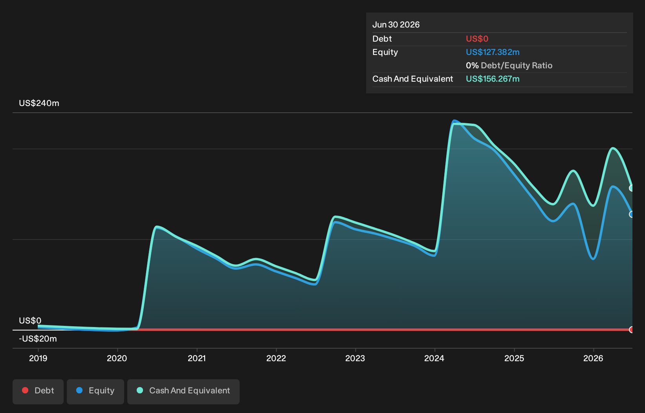
Task: Click the 2024 x-axis label
Action: click(434, 358)
